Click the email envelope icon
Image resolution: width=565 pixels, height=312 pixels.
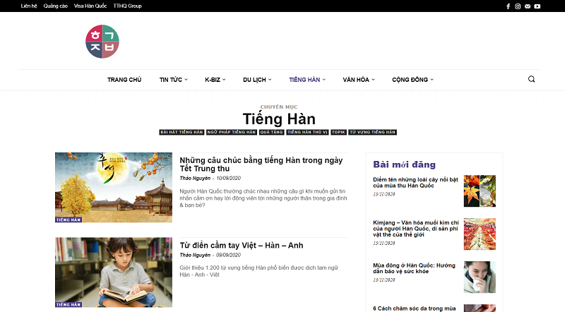[x=528, y=6]
